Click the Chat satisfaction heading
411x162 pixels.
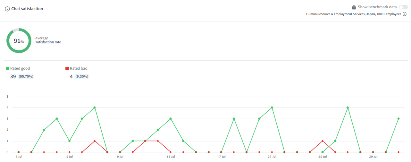pyautogui.click(x=27, y=9)
